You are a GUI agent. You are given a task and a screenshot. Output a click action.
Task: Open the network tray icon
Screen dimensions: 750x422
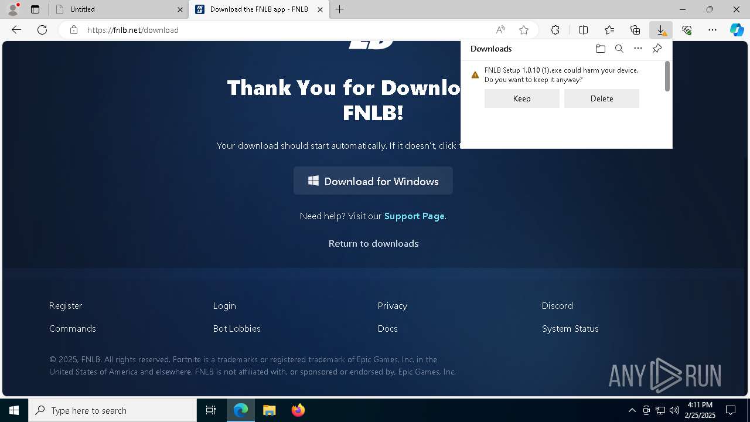click(660, 410)
